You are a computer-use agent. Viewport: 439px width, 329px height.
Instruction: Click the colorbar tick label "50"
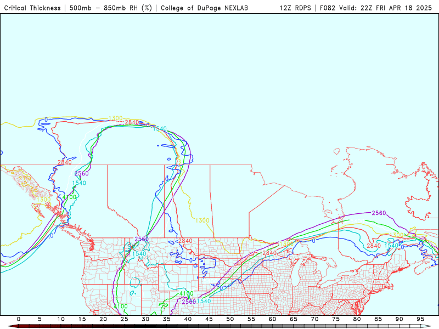pos(230,319)
